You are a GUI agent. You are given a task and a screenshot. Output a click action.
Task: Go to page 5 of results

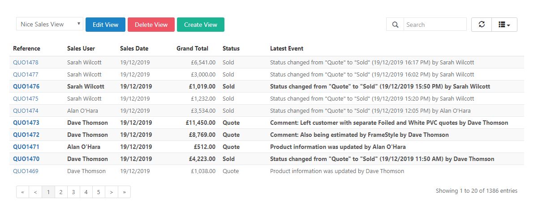point(99,192)
